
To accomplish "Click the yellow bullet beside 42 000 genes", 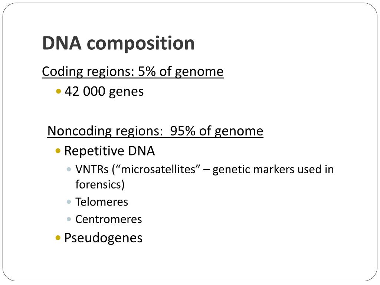I will click(58, 91).
